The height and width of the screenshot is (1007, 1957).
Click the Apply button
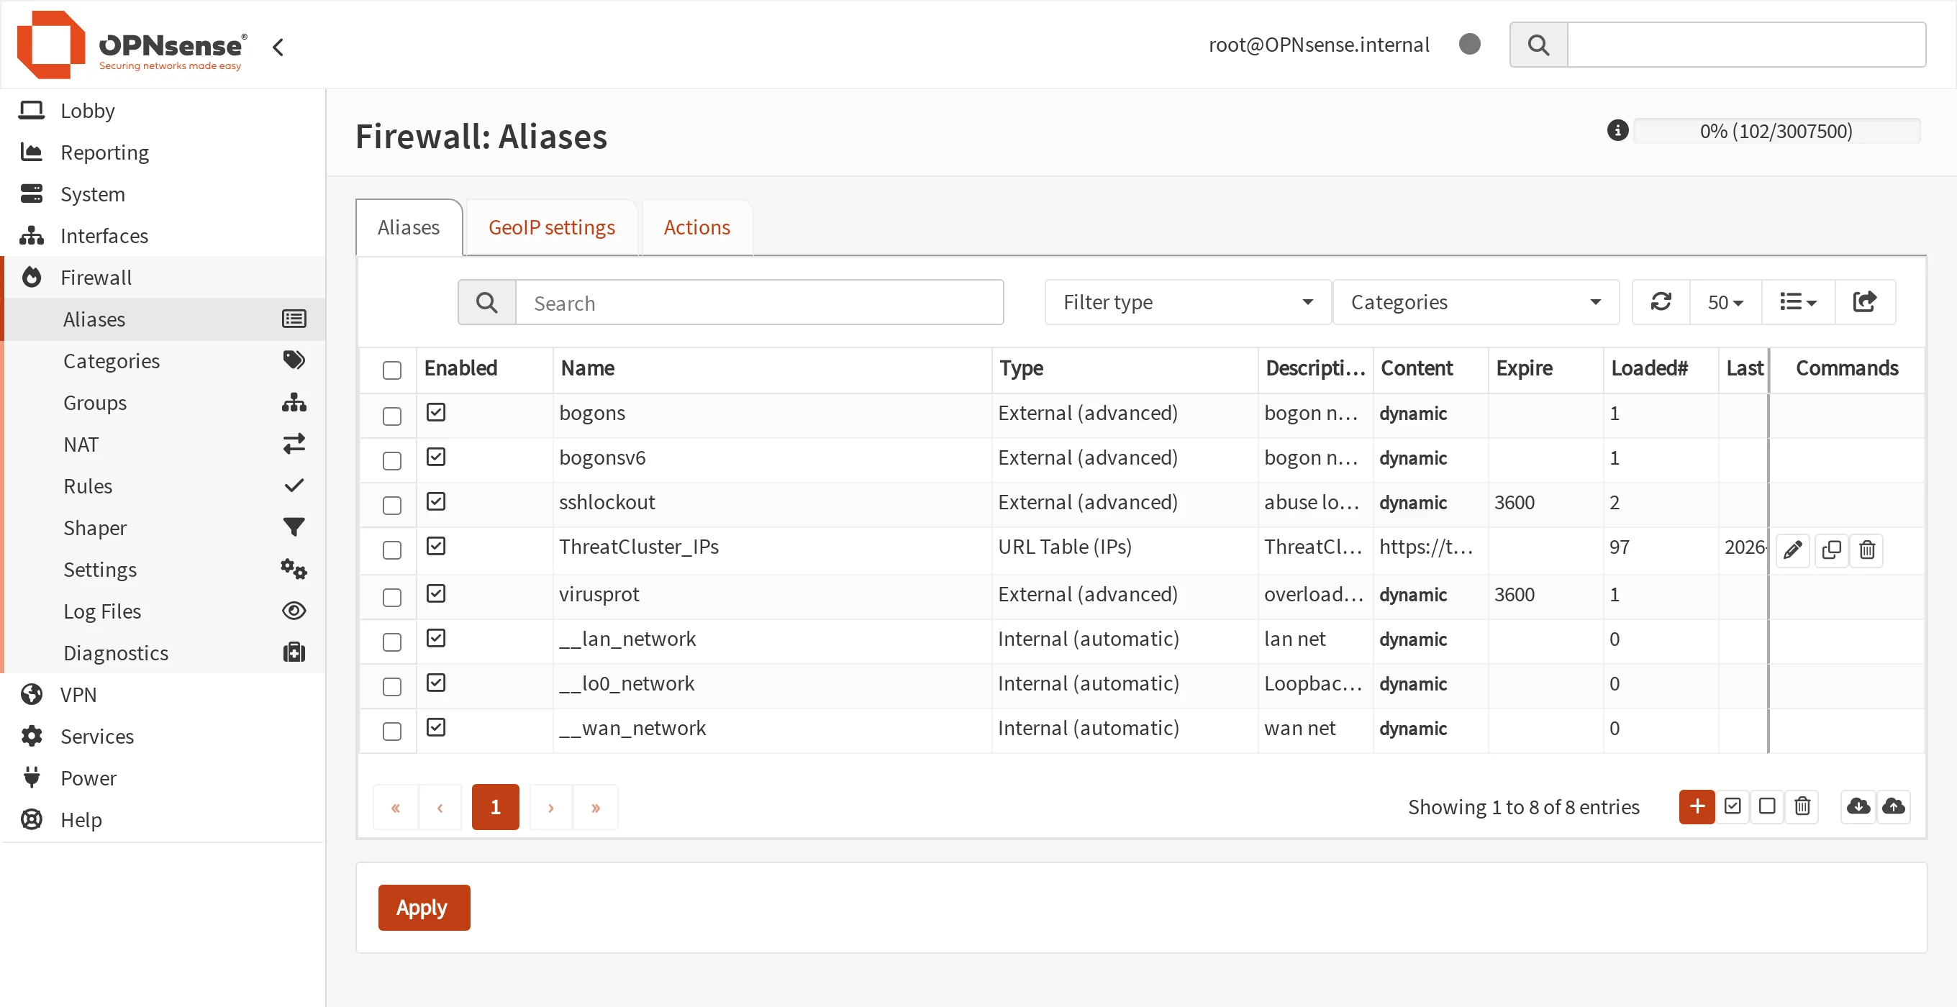click(x=424, y=908)
